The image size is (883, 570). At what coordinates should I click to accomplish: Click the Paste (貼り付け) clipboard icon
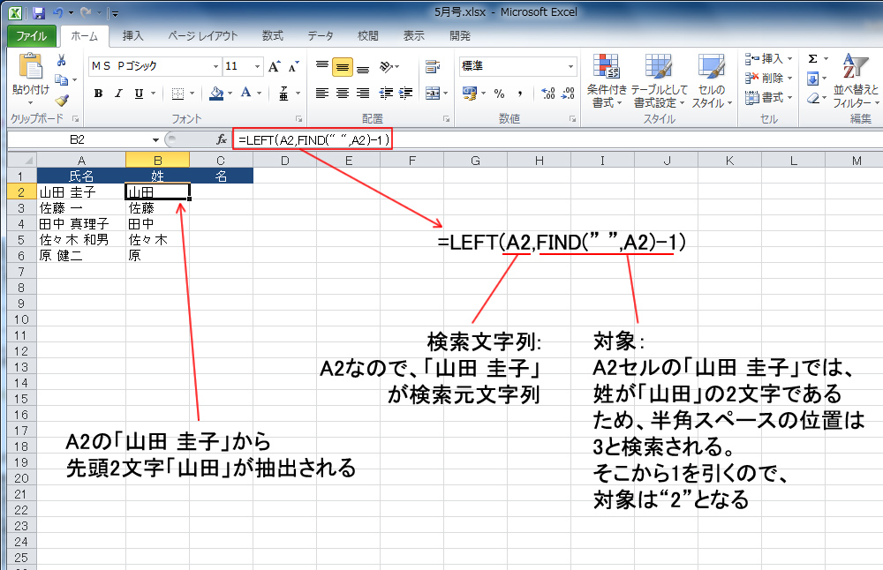click(30, 66)
